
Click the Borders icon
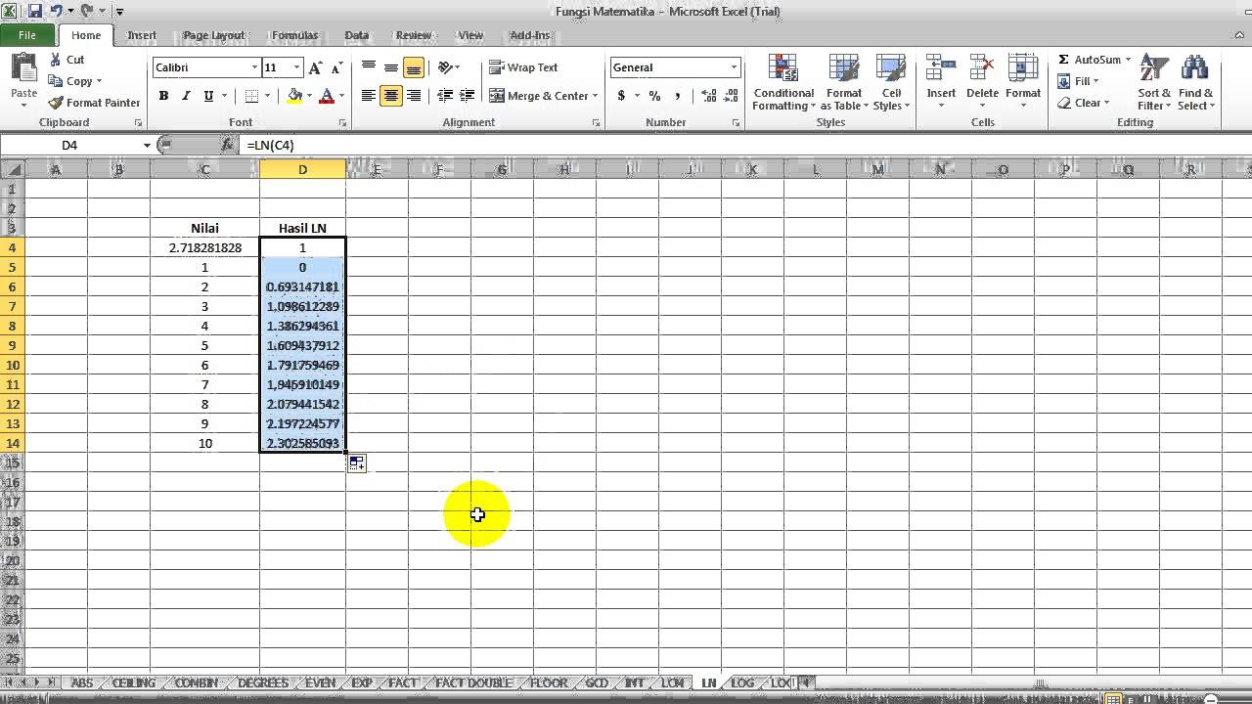[x=251, y=96]
